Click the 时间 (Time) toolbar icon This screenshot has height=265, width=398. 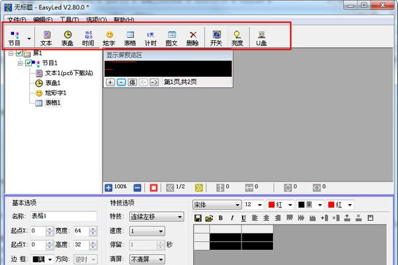88,37
